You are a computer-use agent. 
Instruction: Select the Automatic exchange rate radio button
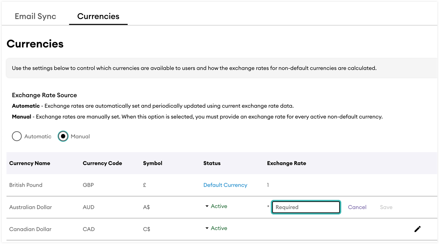click(x=17, y=136)
